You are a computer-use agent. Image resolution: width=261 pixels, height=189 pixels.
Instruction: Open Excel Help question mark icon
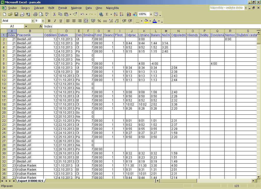[x=156, y=14]
